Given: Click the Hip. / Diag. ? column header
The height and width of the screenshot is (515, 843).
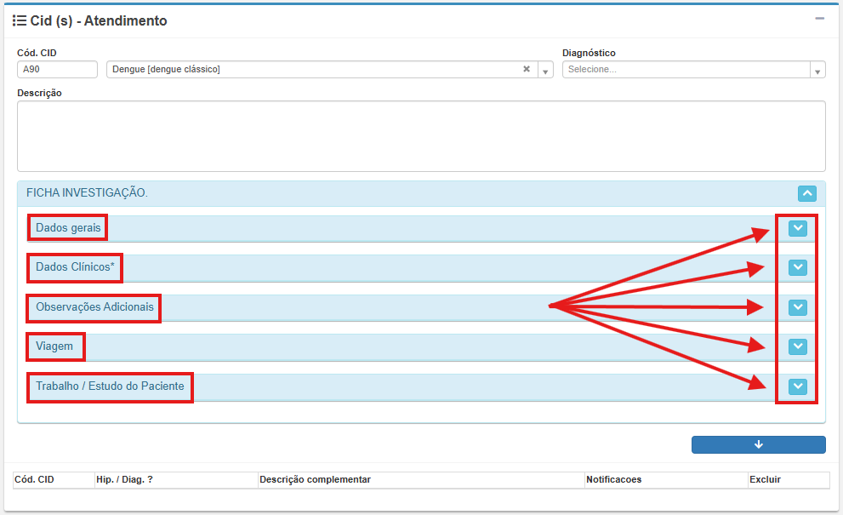Looking at the screenshot, I should coord(125,480).
